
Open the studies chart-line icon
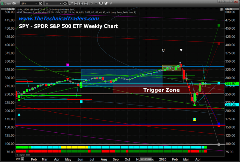tap(76, 3)
